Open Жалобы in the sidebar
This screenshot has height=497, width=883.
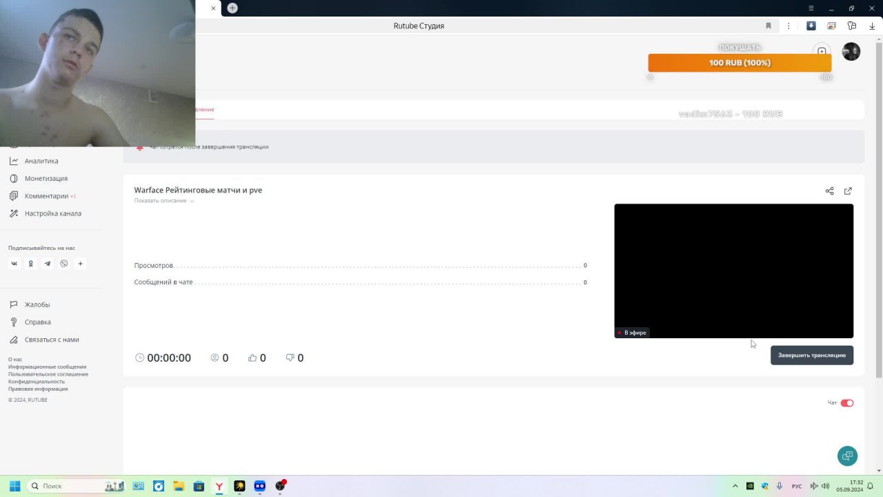[37, 304]
